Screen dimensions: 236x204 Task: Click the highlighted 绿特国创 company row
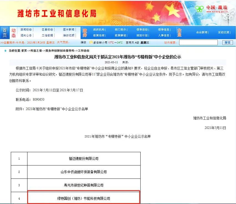click(x=84, y=197)
